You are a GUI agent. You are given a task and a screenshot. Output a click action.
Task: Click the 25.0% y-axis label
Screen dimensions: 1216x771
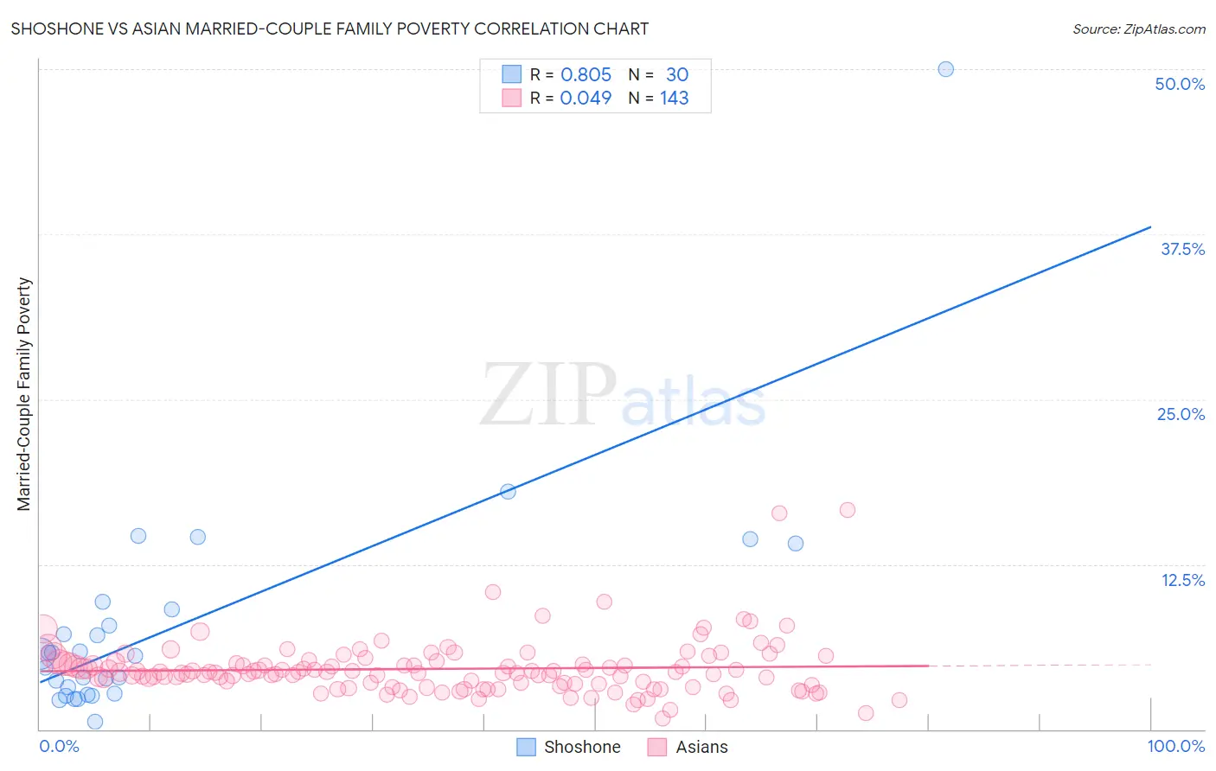click(1181, 414)
